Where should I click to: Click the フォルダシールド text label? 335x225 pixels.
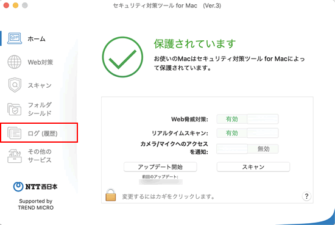pos(40,109)
